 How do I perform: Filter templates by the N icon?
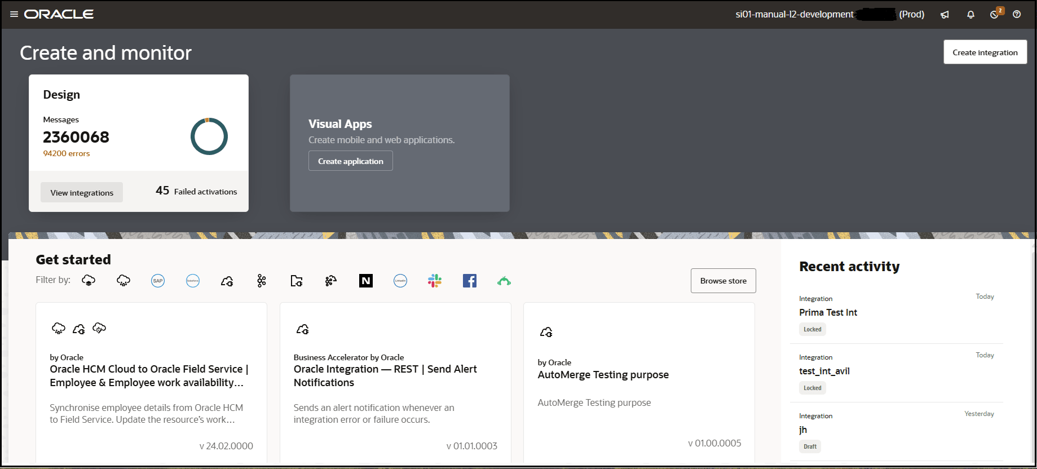coord(366,281)
